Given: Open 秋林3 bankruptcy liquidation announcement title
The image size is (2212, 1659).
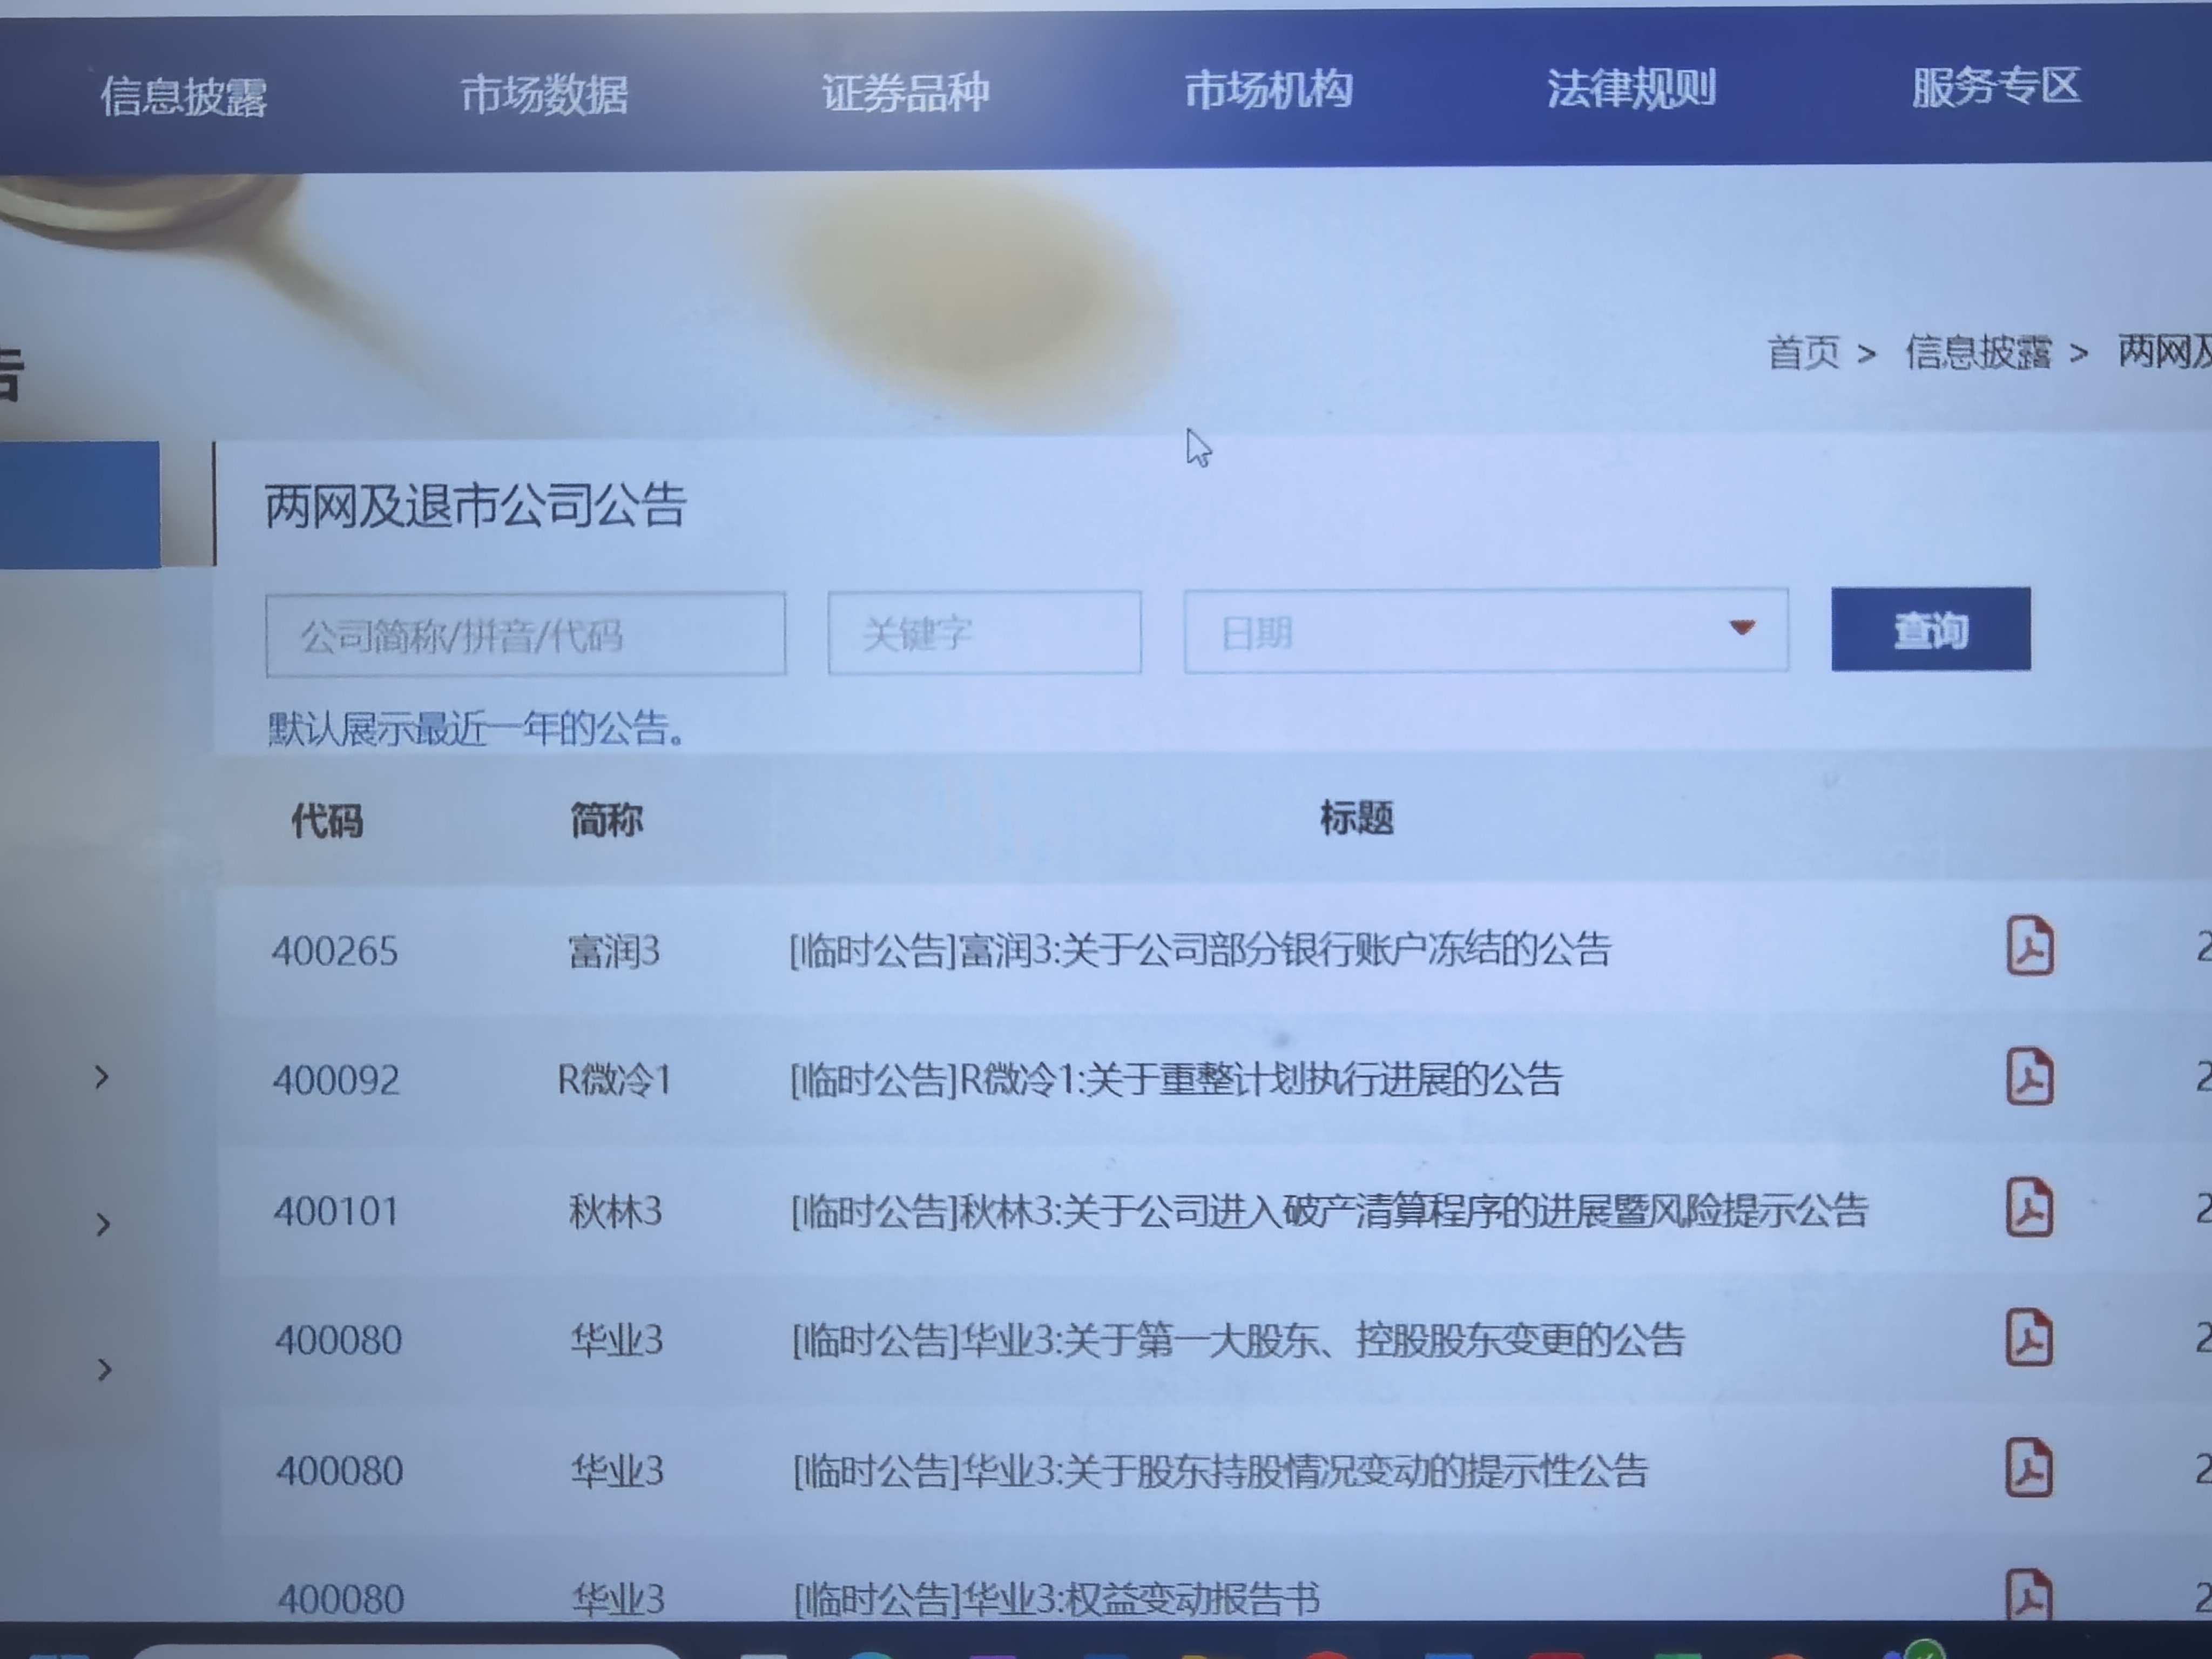Looking at the screenshot, I should pyautogui.click(x=1328, y=1211).
